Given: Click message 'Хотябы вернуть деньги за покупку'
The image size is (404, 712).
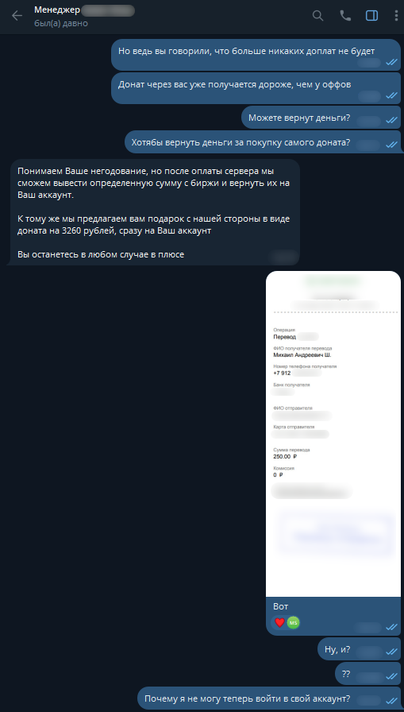Looking at the screenshot, I should [263, 143].
